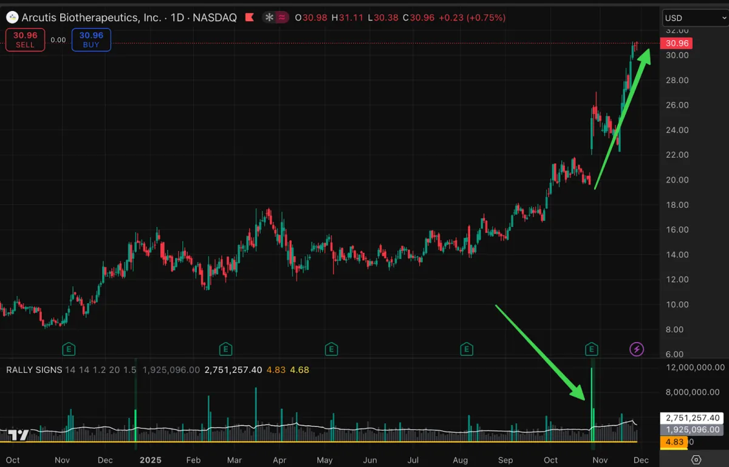Click the gray 1,925,096.00 volume axis label

click(x=693, y=429)
